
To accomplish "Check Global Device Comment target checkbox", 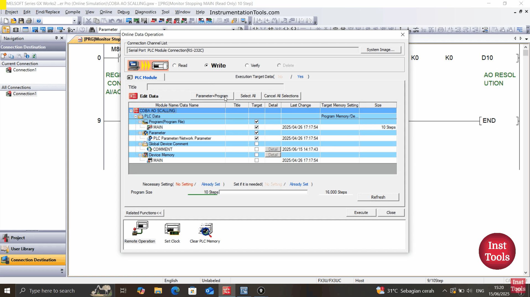I will (x=256, y=144).
